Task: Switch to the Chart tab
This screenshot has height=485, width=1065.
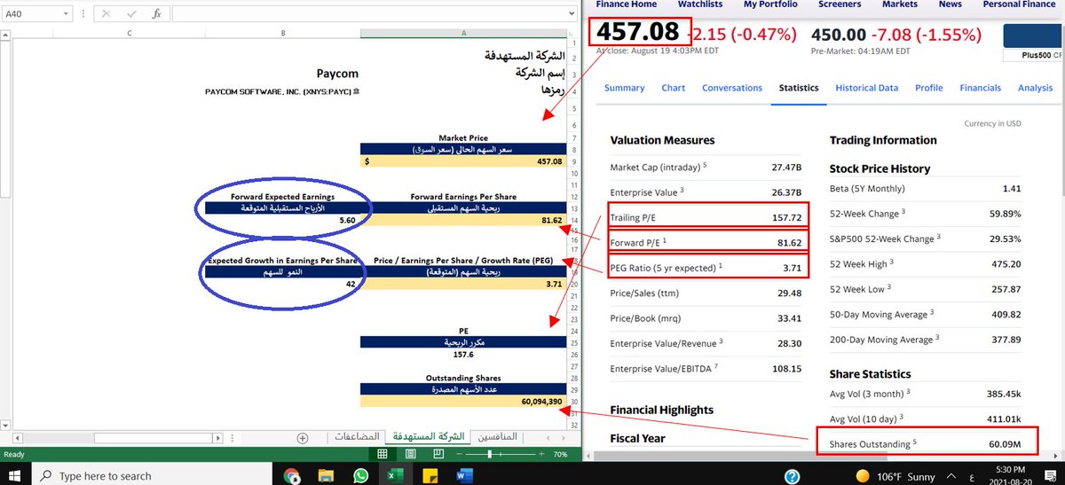Action: pyautogui.click(x=673, y=88)
